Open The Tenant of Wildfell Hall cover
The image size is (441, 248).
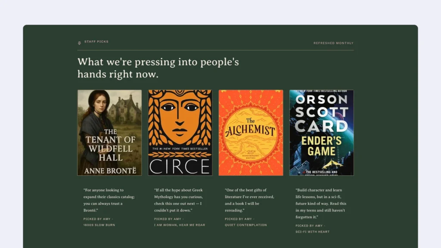point(109,133)
